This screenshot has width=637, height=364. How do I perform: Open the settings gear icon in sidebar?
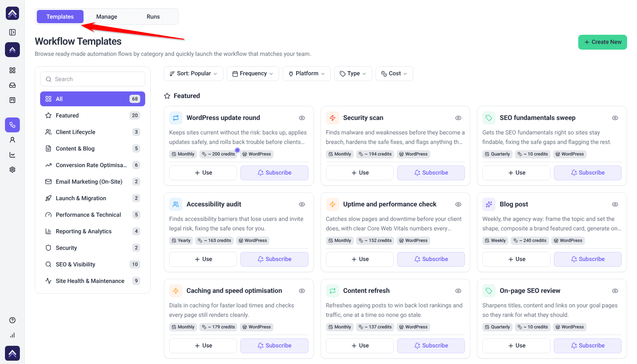12,170
